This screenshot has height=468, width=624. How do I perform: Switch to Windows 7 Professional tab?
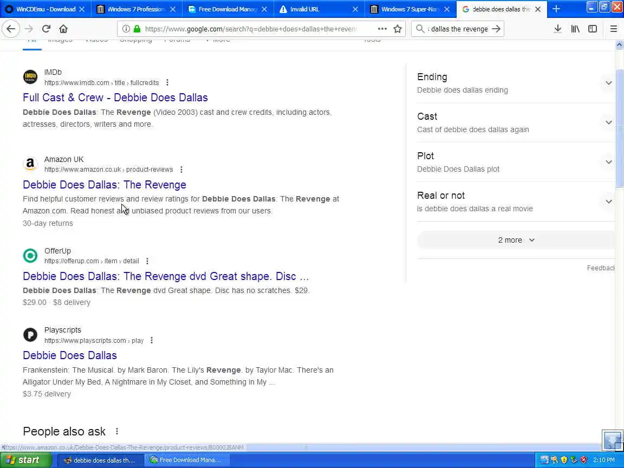pos(136,9)
